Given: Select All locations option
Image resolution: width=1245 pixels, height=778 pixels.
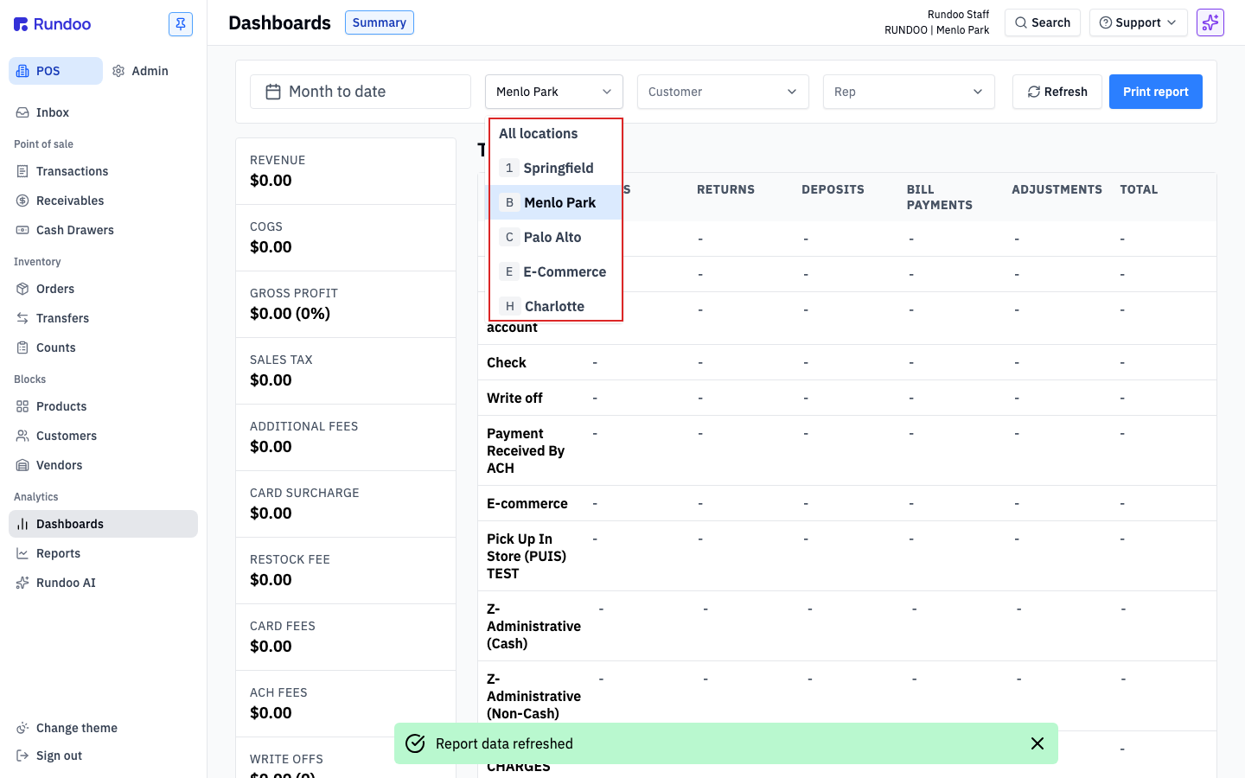Looking at the screenshot, I should click(x=555, y=133).
